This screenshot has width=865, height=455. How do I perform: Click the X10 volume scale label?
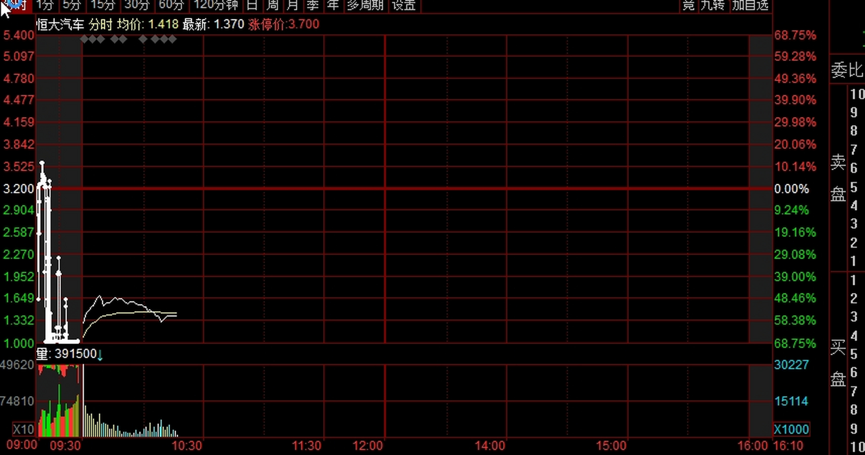click(x=23, y=429)
